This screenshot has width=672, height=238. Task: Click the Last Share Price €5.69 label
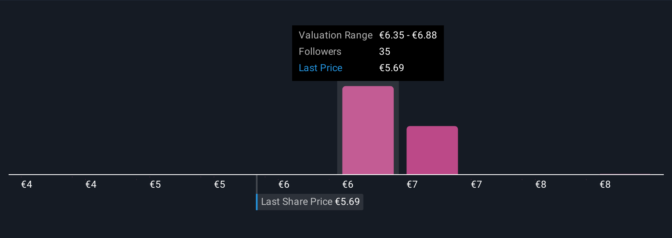coord(310,202)
